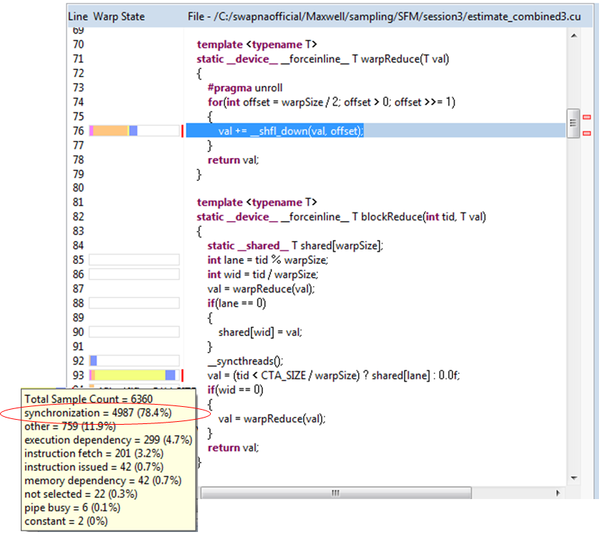Click line number 84

pyautogui.click(x=78, y=245)
